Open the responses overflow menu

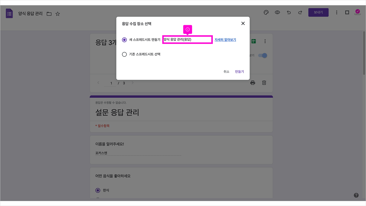(x=265, y=41)
